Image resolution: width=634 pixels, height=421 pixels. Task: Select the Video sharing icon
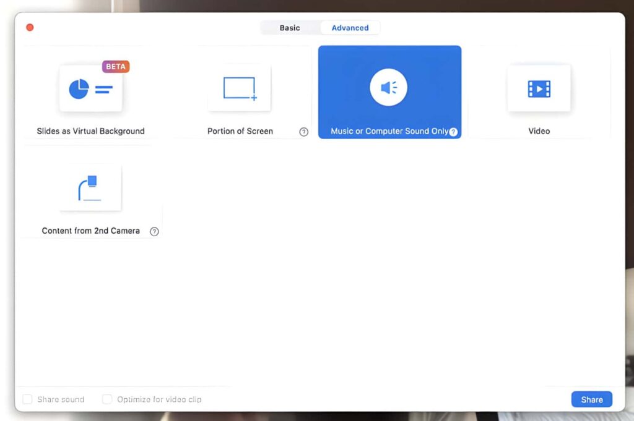tap(539, 88)
